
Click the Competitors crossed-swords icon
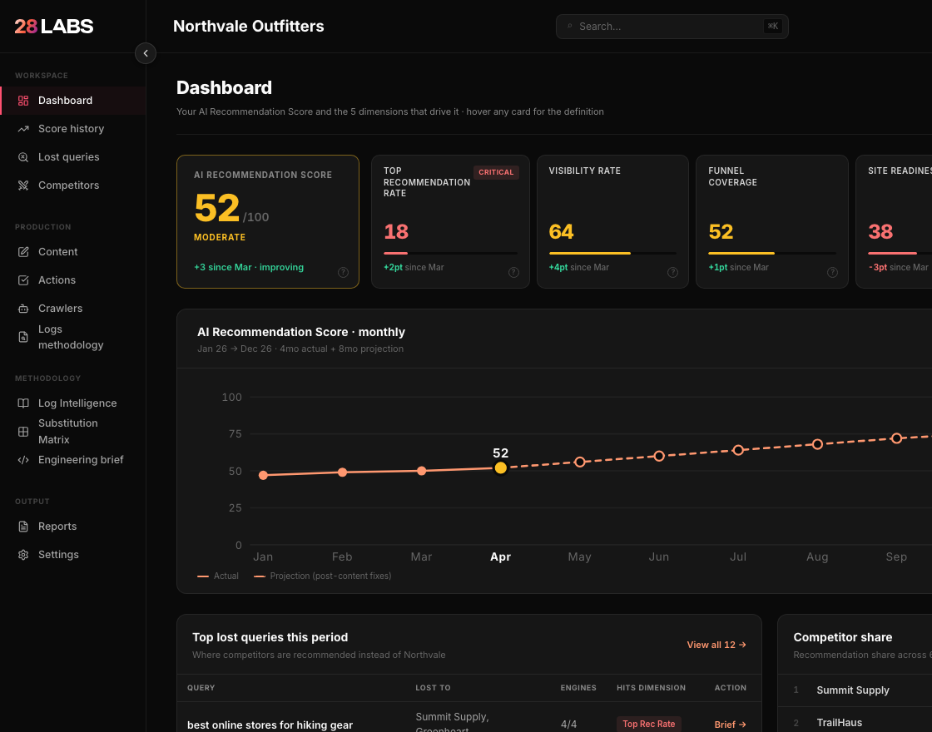pos(23,185)
